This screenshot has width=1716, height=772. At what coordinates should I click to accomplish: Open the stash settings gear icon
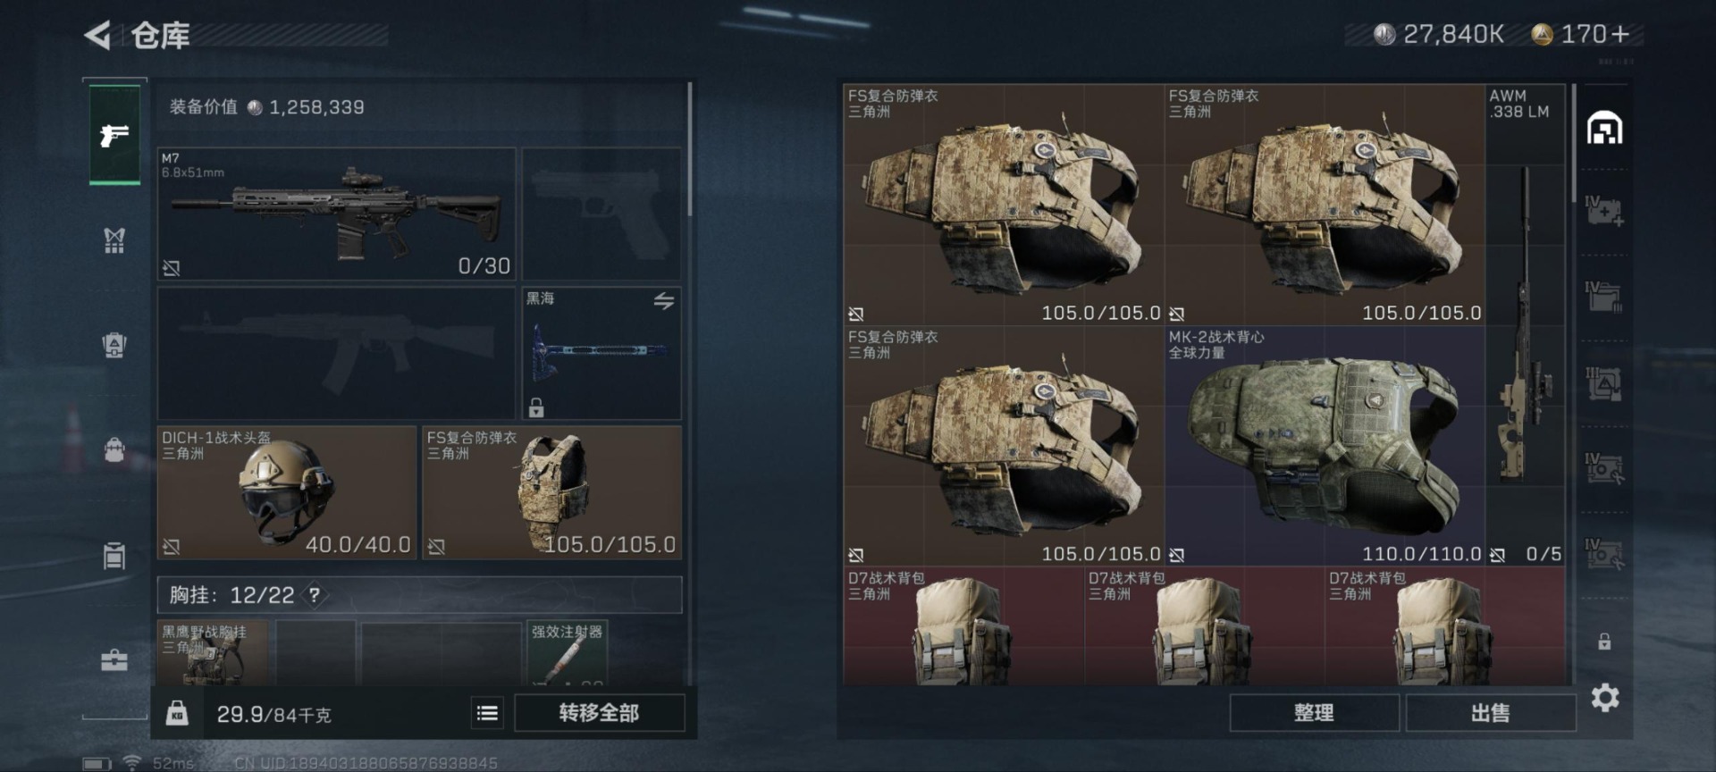pos(1605,698)
